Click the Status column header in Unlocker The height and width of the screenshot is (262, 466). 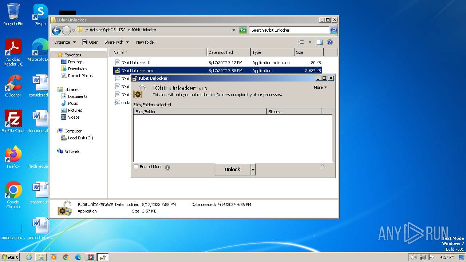pos(294,112)
